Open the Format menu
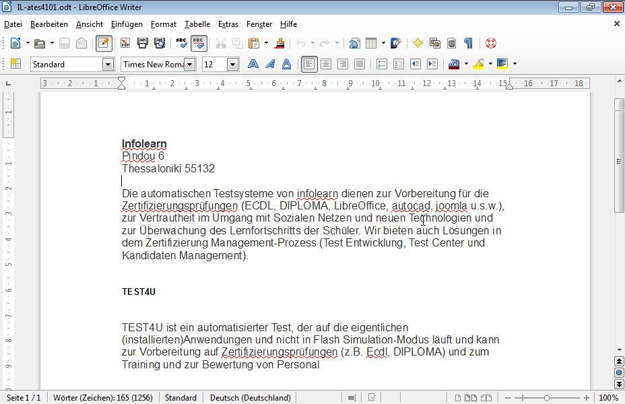This screenshot has width=625, height=404. 164,24
